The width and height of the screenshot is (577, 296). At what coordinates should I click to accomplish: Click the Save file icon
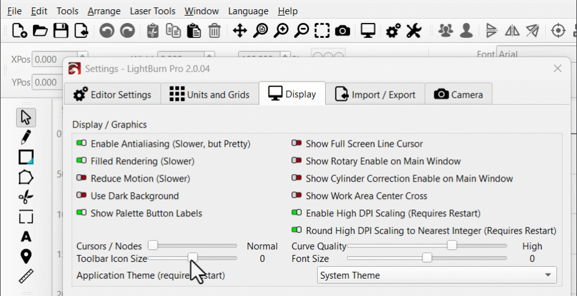coord(60,30)
